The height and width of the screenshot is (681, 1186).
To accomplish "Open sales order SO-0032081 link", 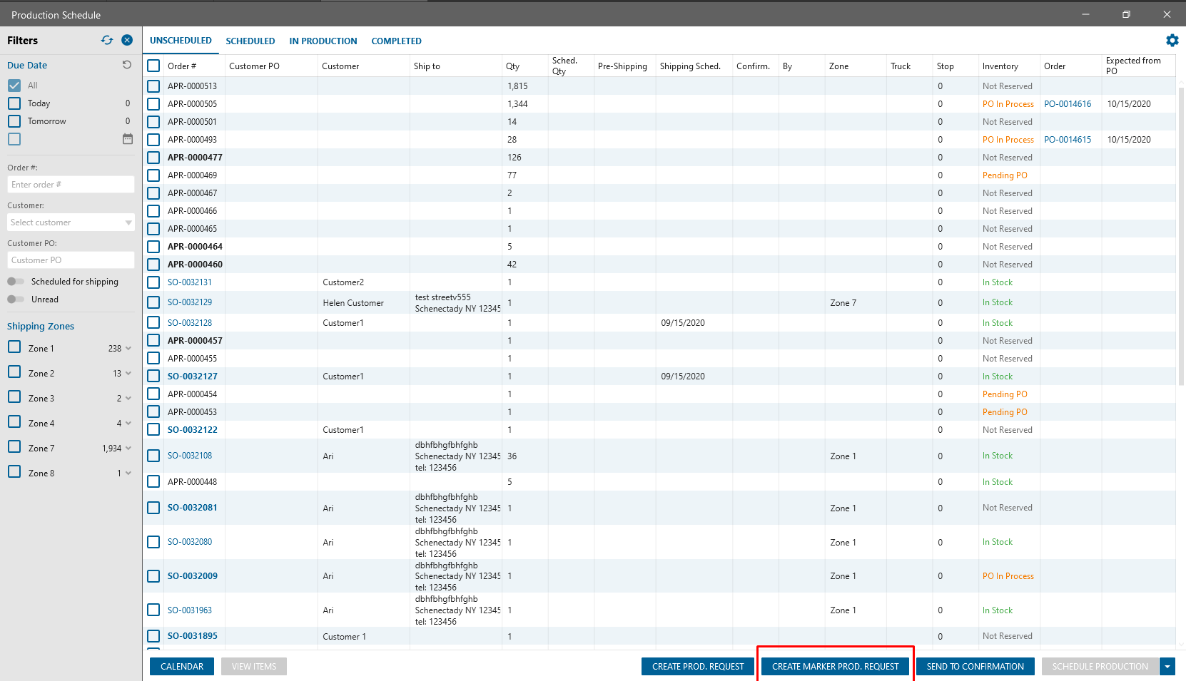I will click(x=193, y=508).
